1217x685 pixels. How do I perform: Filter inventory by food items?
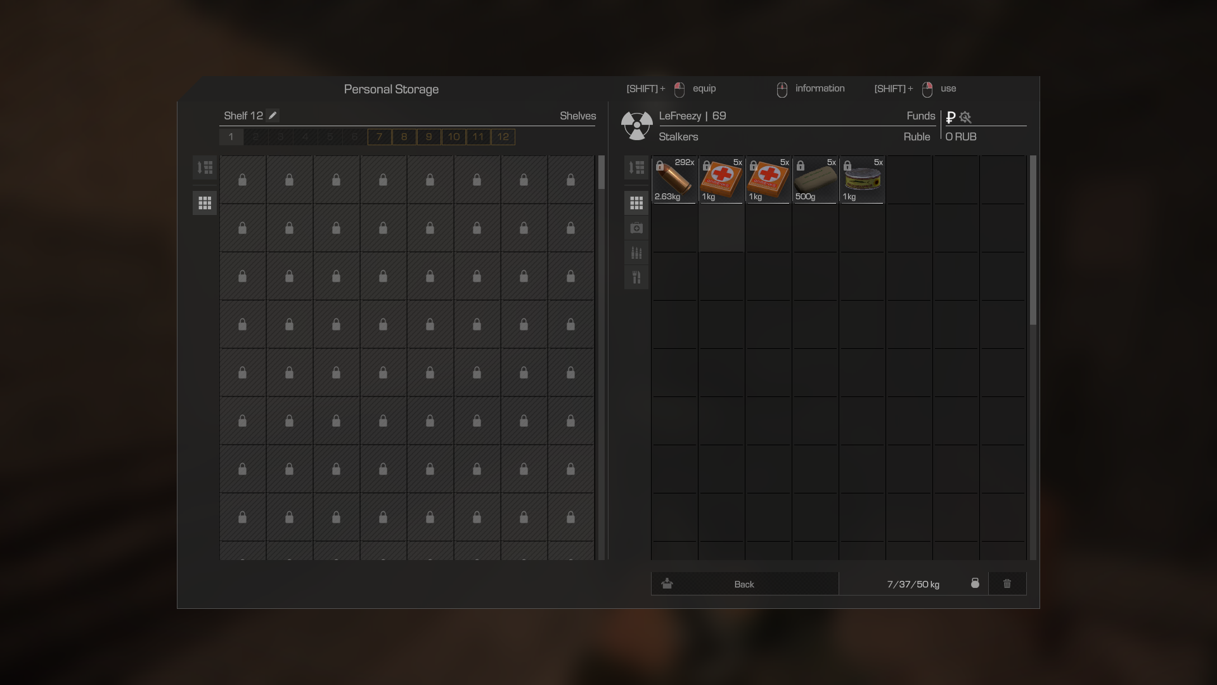pyautogui.click(x=636, y=277)
